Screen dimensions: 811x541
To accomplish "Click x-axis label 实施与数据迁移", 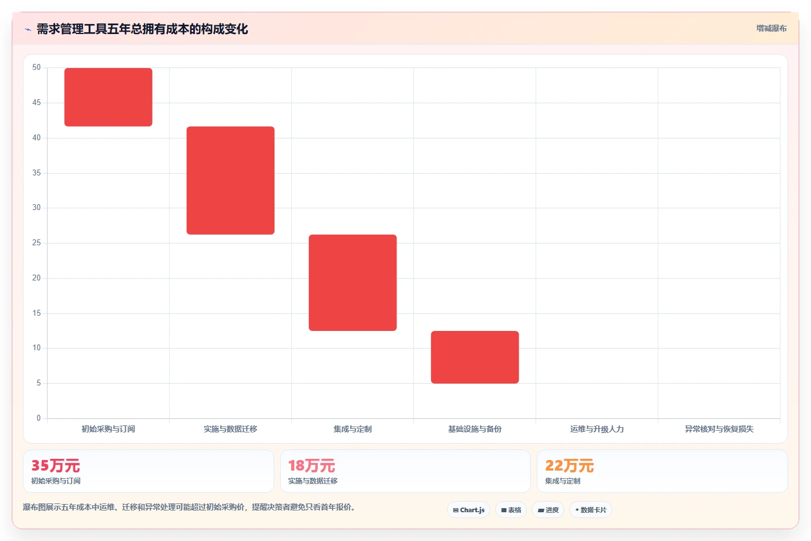I will (230, 429).
